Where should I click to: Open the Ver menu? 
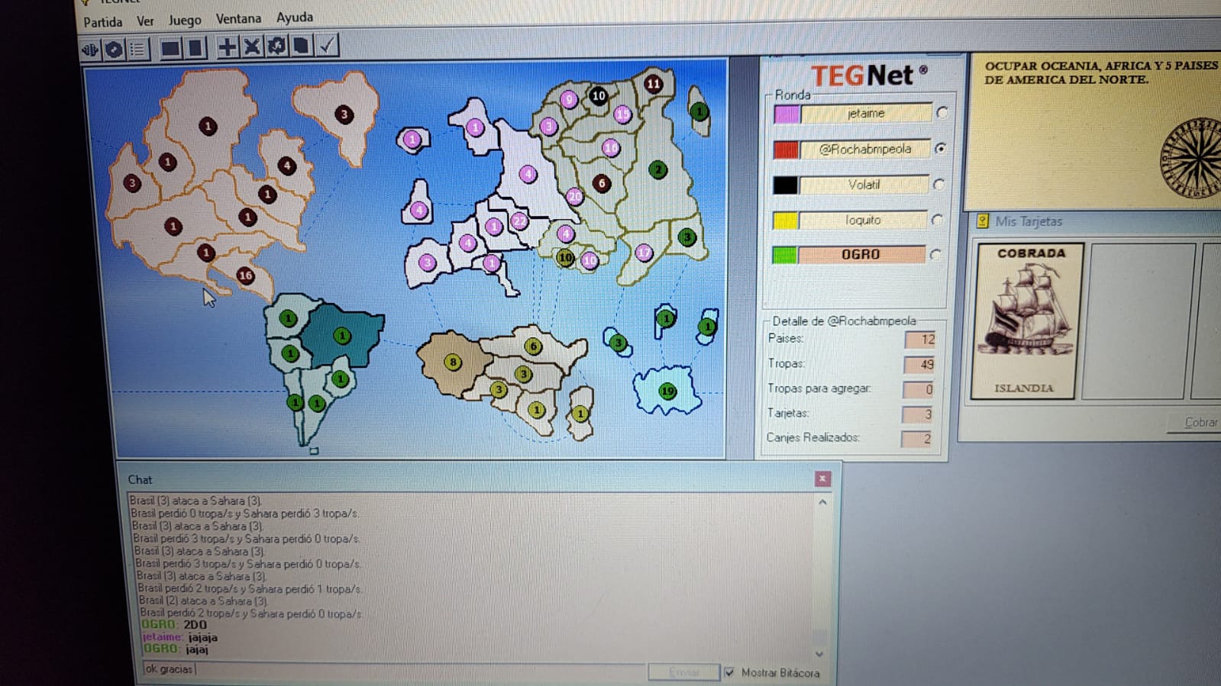coord(145,21)
